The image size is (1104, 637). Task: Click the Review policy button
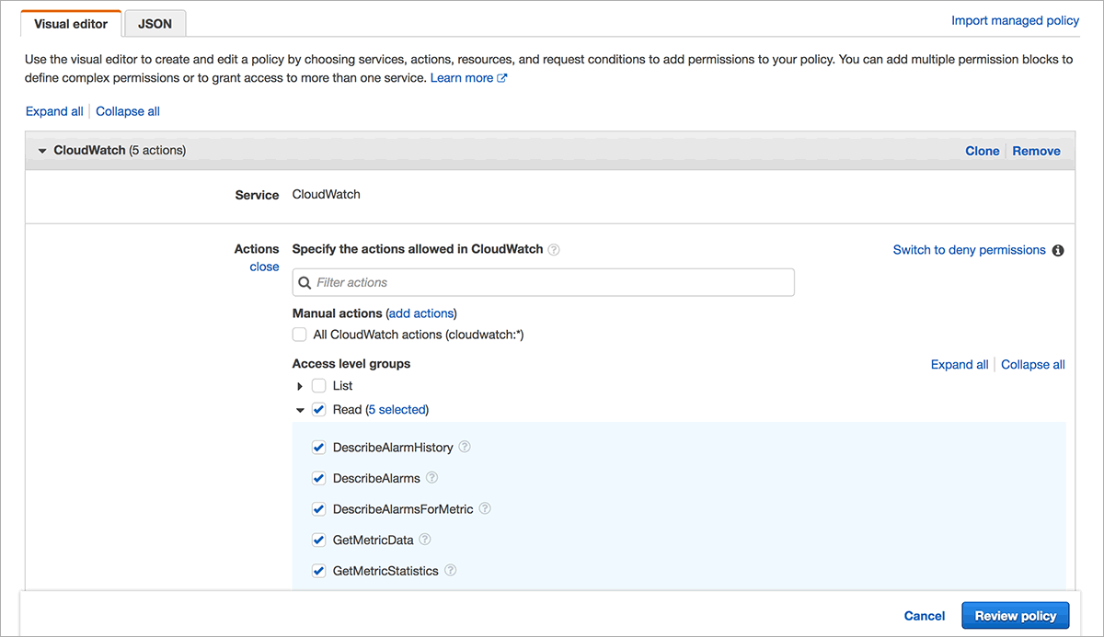pos(1016,616)
